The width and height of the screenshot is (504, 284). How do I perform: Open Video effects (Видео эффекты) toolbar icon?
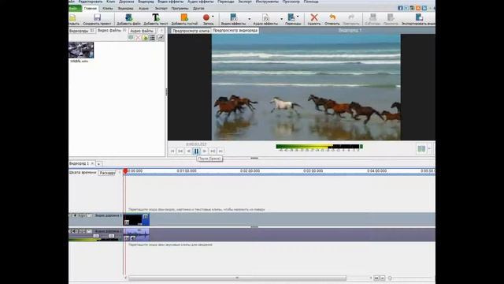(x=234, y=17)
